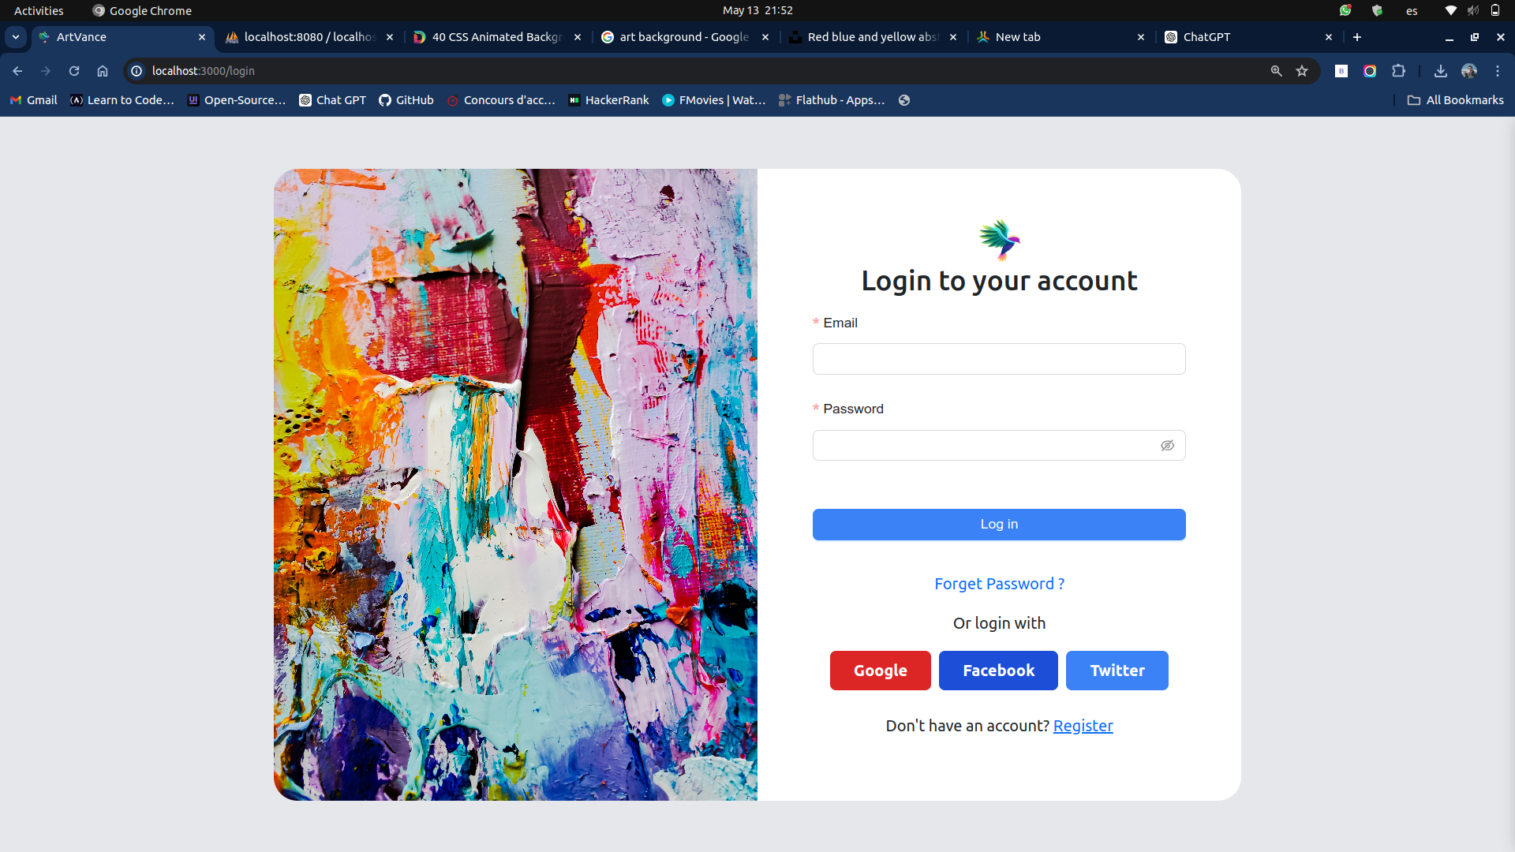Click the zoom magnifier in address bar
The width and height of the screenshot is (1515, 852).
coord(1276,71)
